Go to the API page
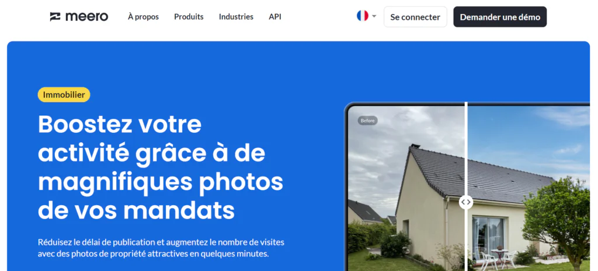The height and width of the screenshot is (271, 598). (x=275, y=17)
